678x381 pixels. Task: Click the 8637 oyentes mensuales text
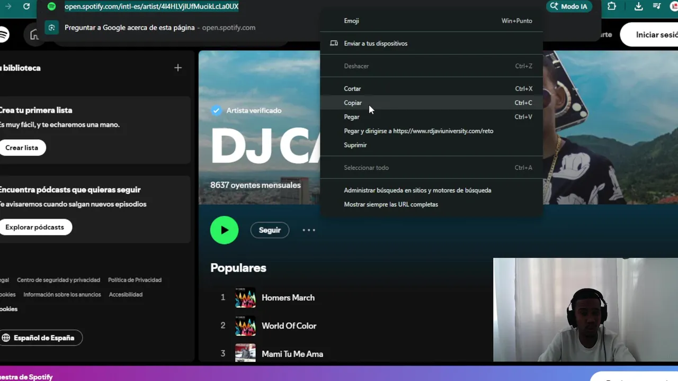pyautogui.click(x=255, y=185)
